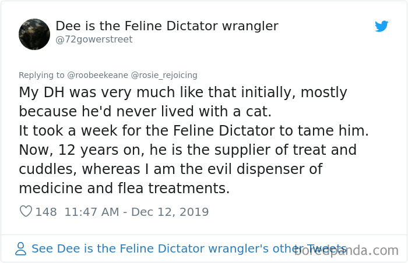This screenshot has height=263, width=408.
Task: Visit the @72gowerstreet handle
Action: point(94,40)
